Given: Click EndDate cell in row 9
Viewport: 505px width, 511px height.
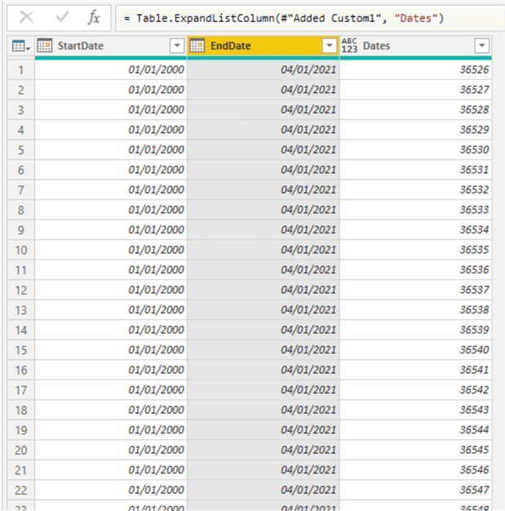Looking at the screenshot, I should point(264,229).
